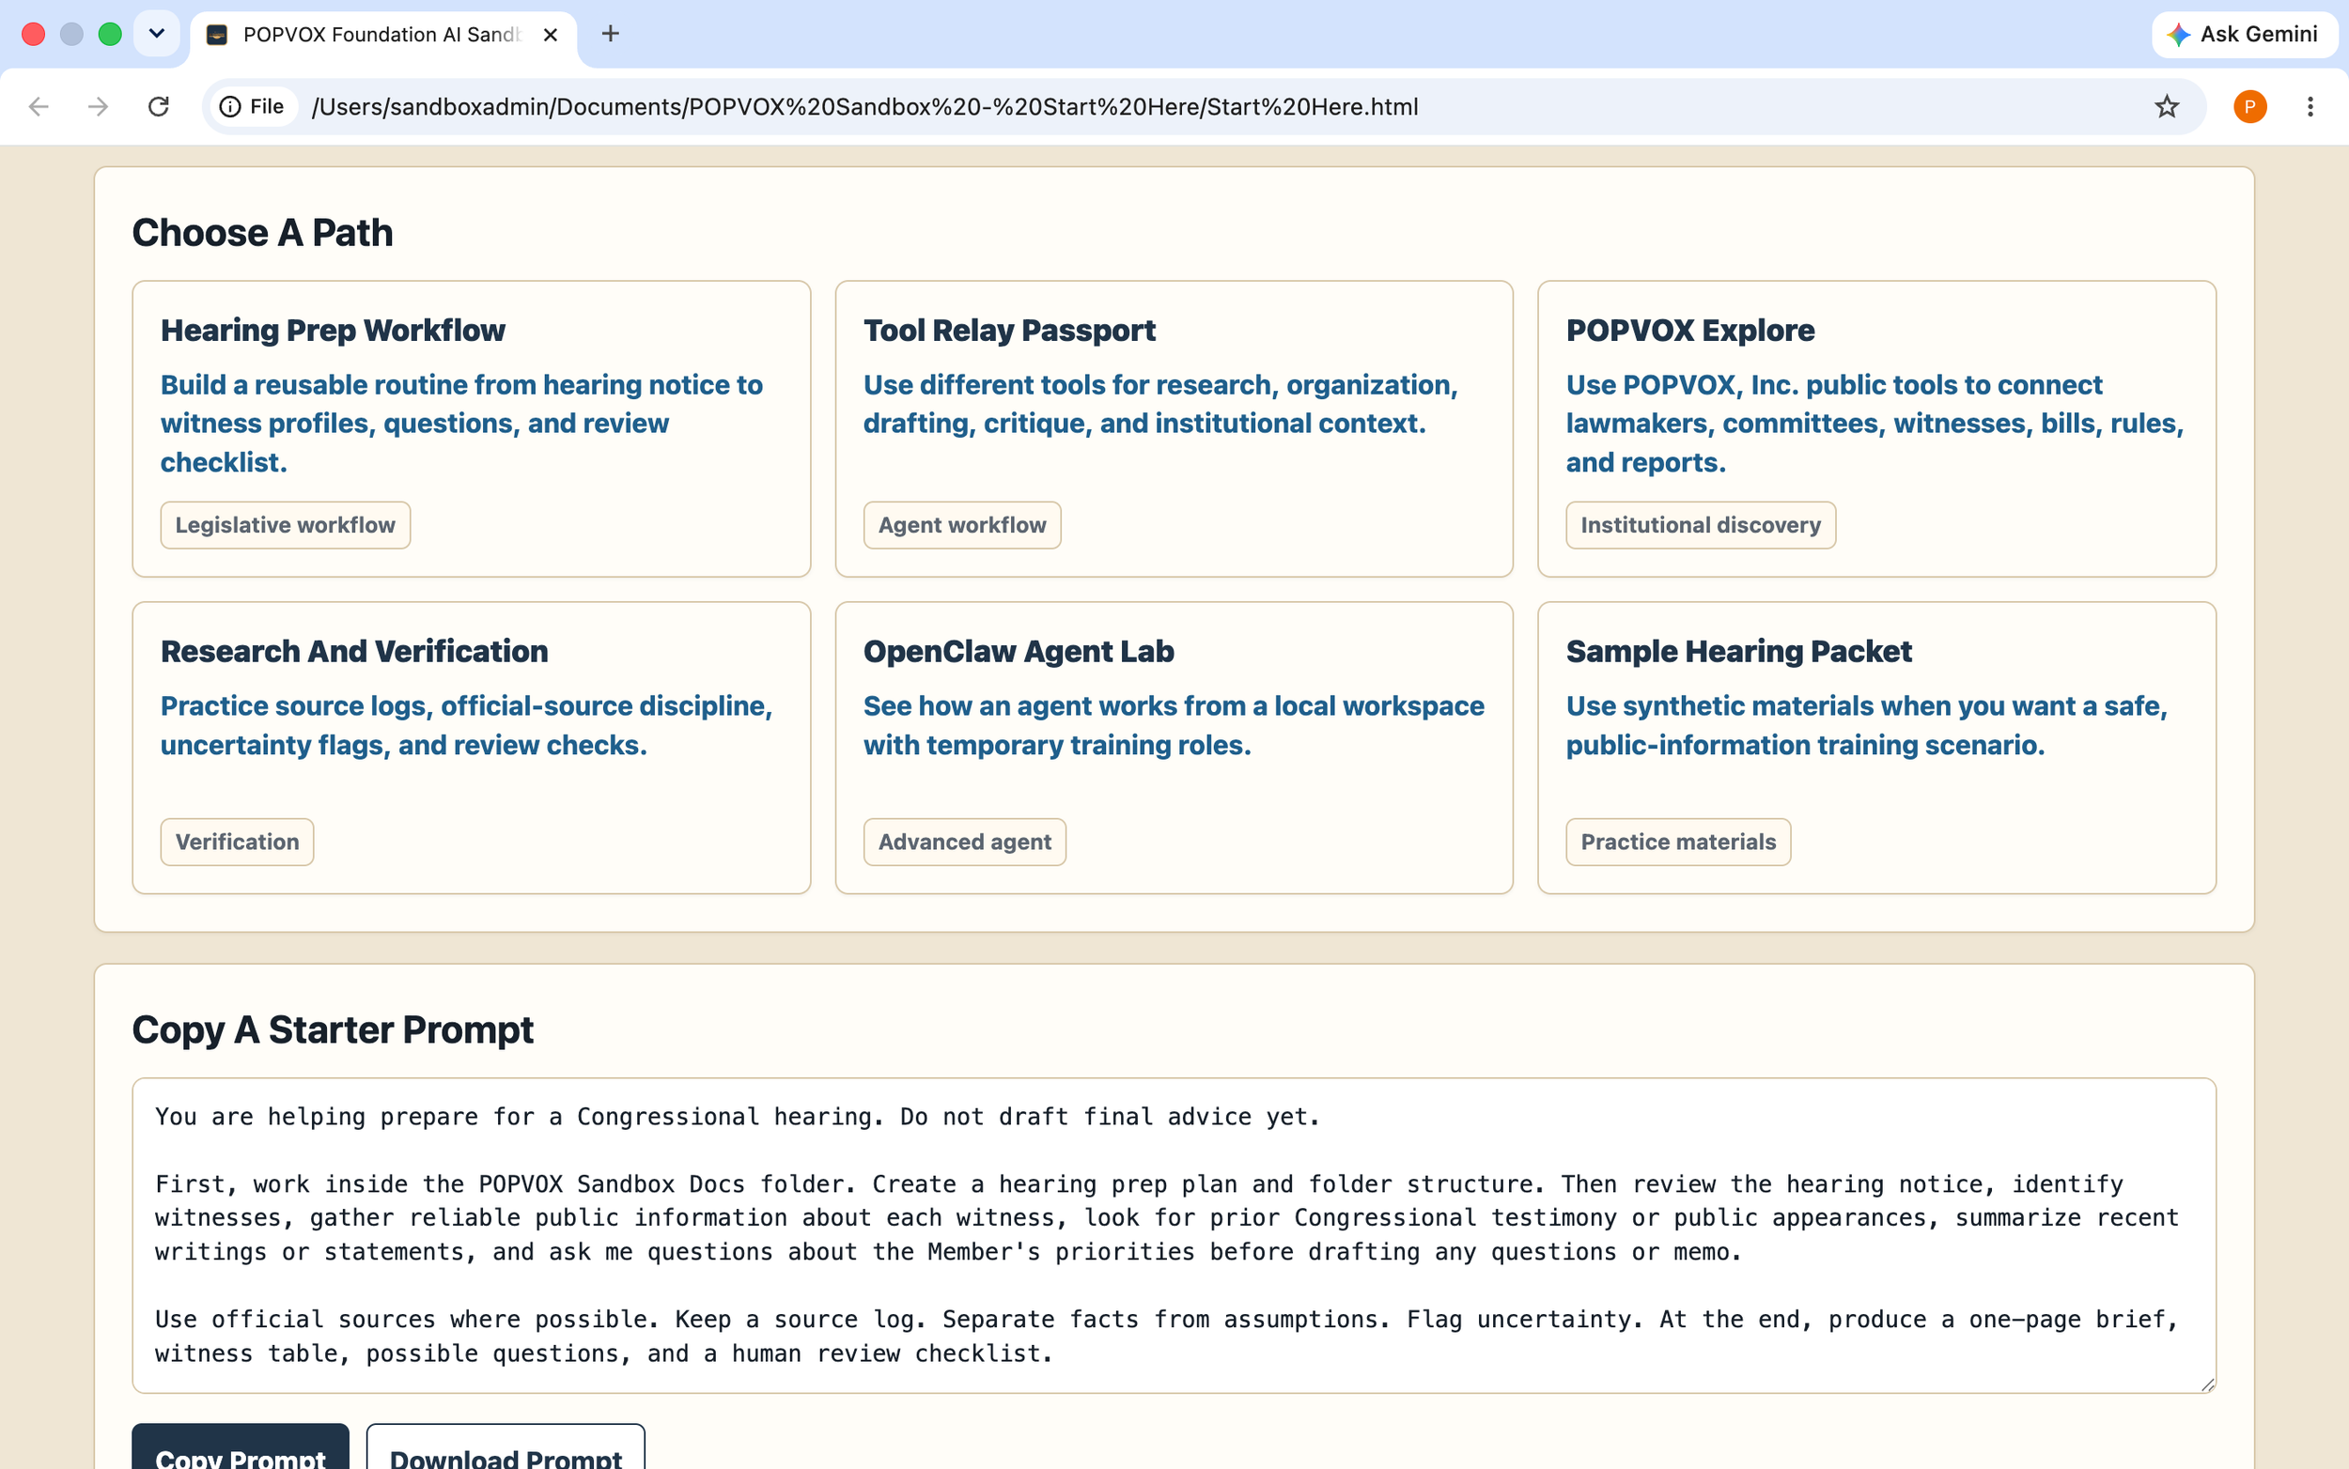Click the address bar URL

click(x=864, y=107)
